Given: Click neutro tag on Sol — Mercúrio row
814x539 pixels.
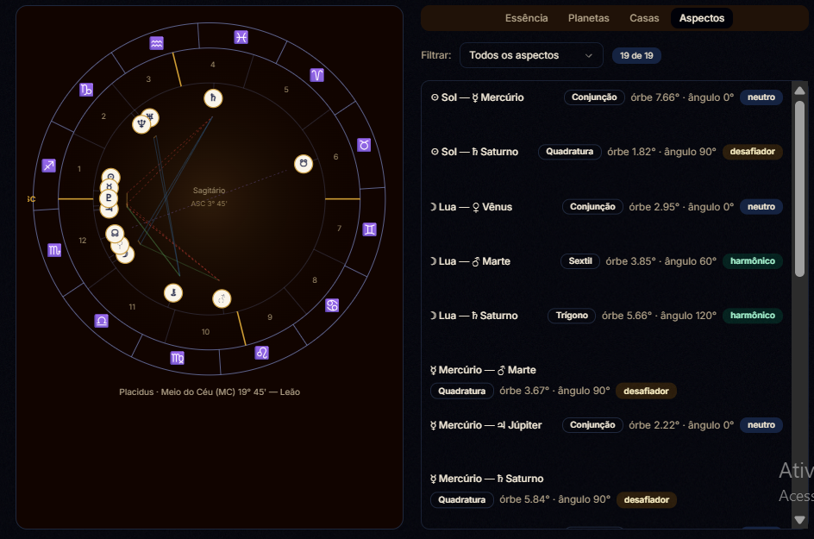Looking at the screenshot, I should click(x=761, y=97).
